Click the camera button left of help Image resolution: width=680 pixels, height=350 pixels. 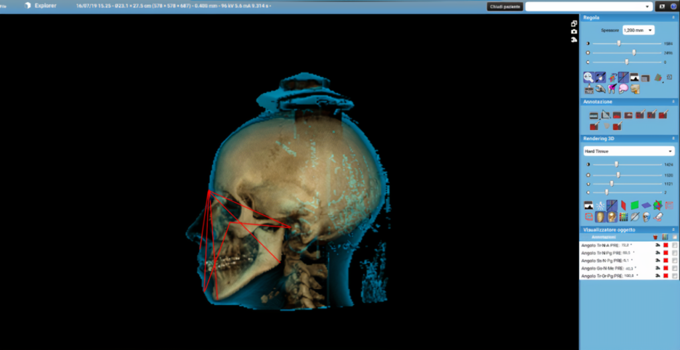pos(662,7)
